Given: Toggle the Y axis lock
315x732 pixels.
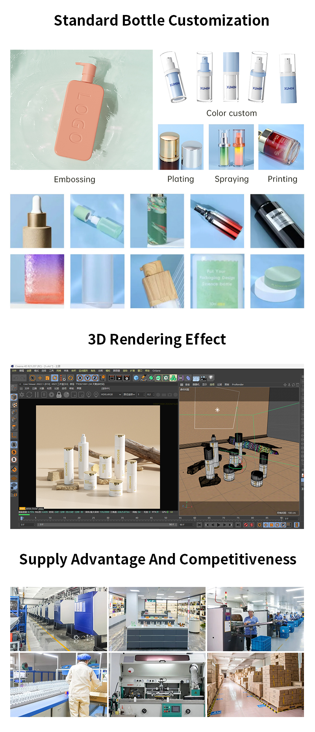Looking at the screenshot, I should coord(87,378).
